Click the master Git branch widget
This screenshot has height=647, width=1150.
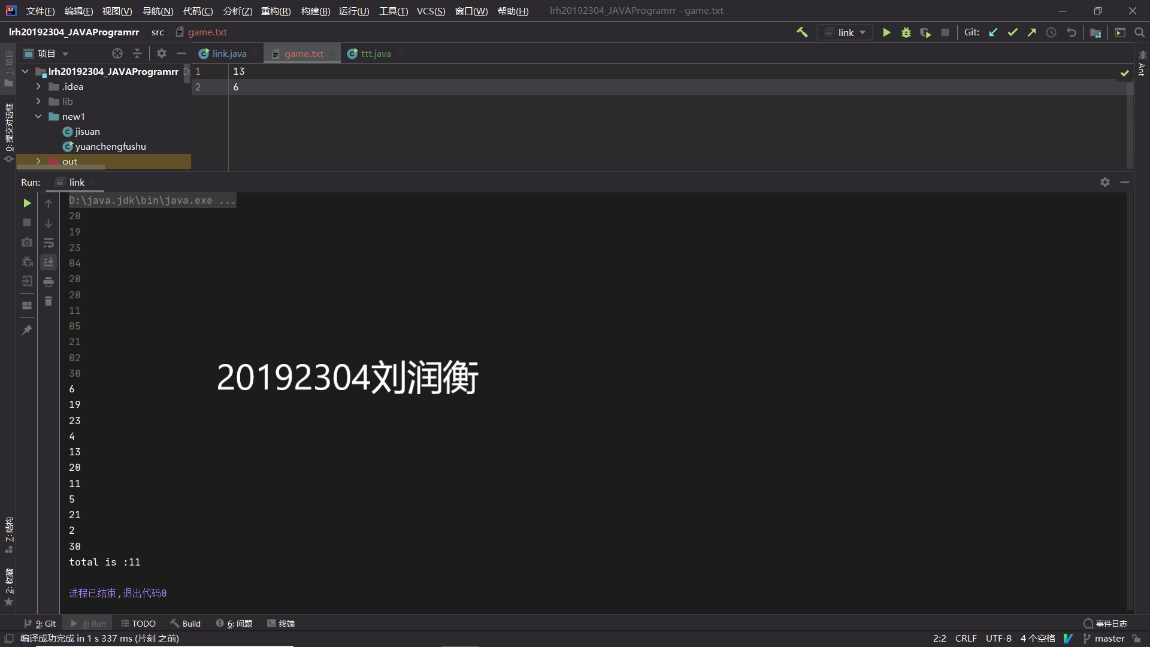point(1104,639)
